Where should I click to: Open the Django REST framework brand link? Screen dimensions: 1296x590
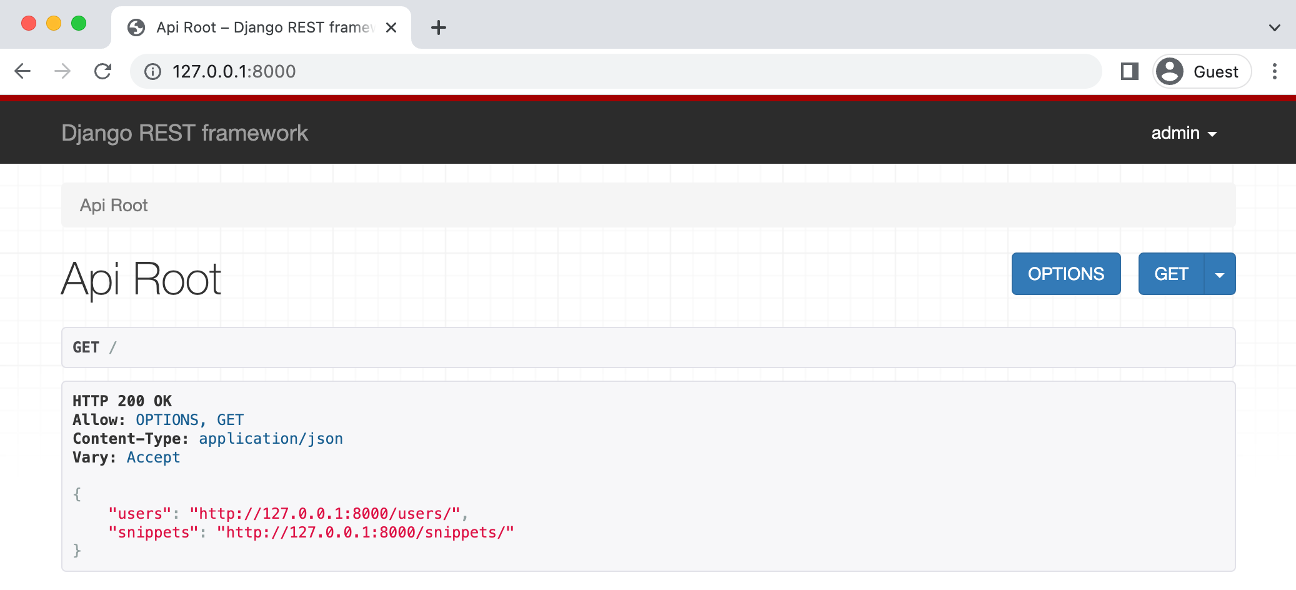click(184, 133)
